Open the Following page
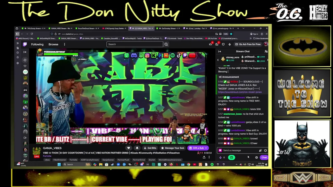Viewport: 333px width, 187px height. click(x=37, y=44)
